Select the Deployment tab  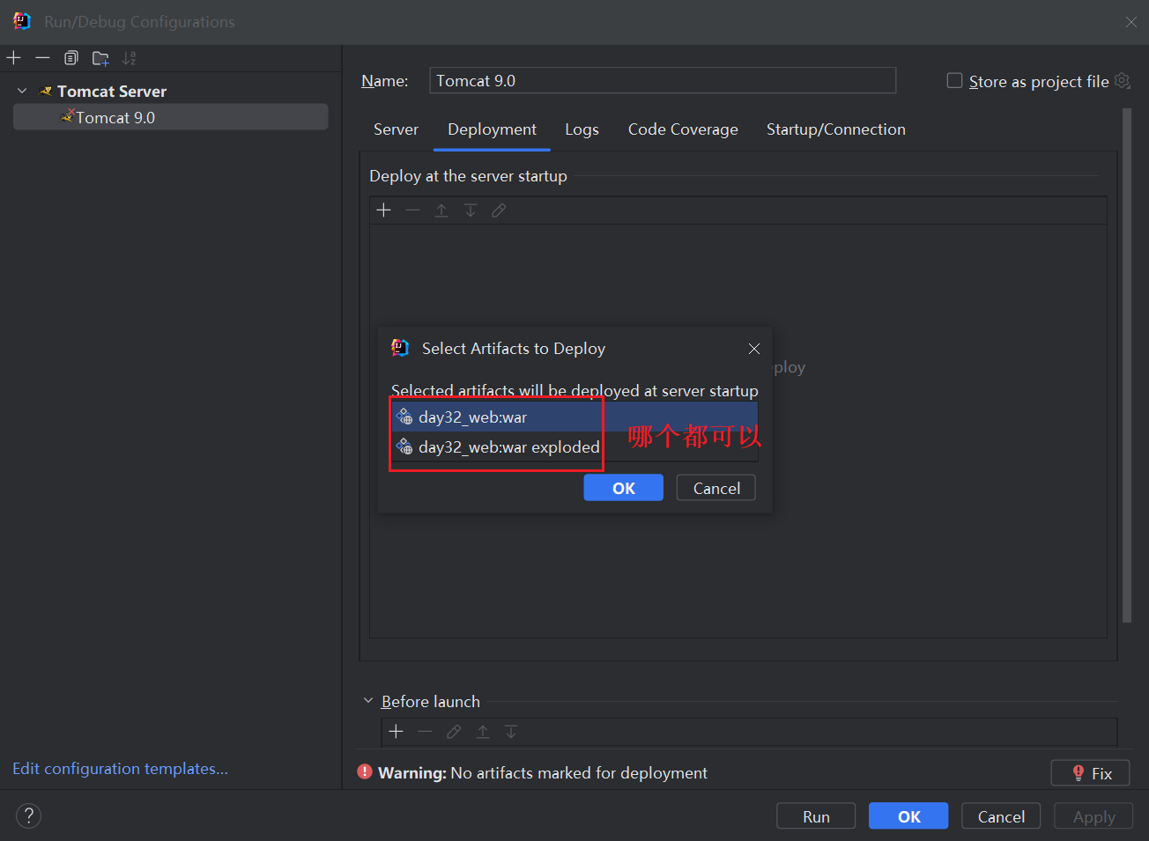pyautogui.click(x=492, y=129)
